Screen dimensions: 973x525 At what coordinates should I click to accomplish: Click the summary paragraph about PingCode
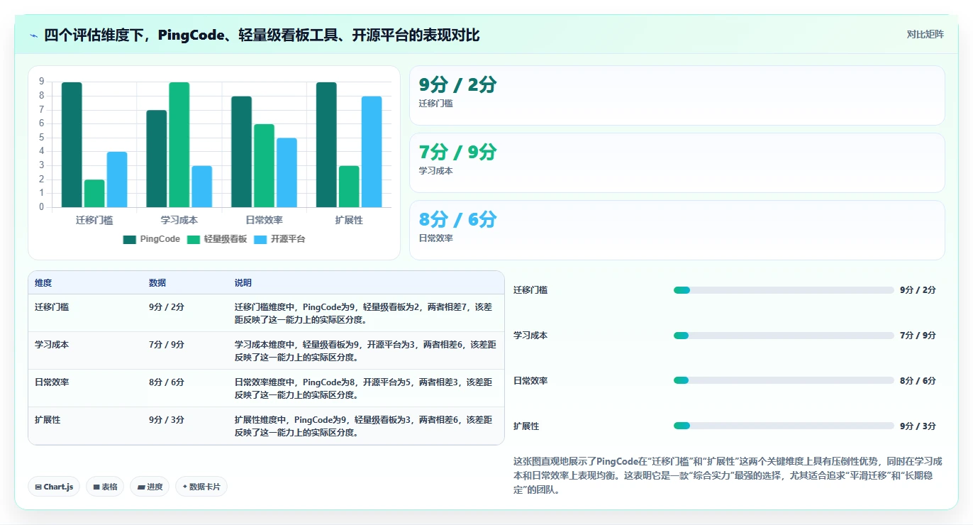coord(728,475)
